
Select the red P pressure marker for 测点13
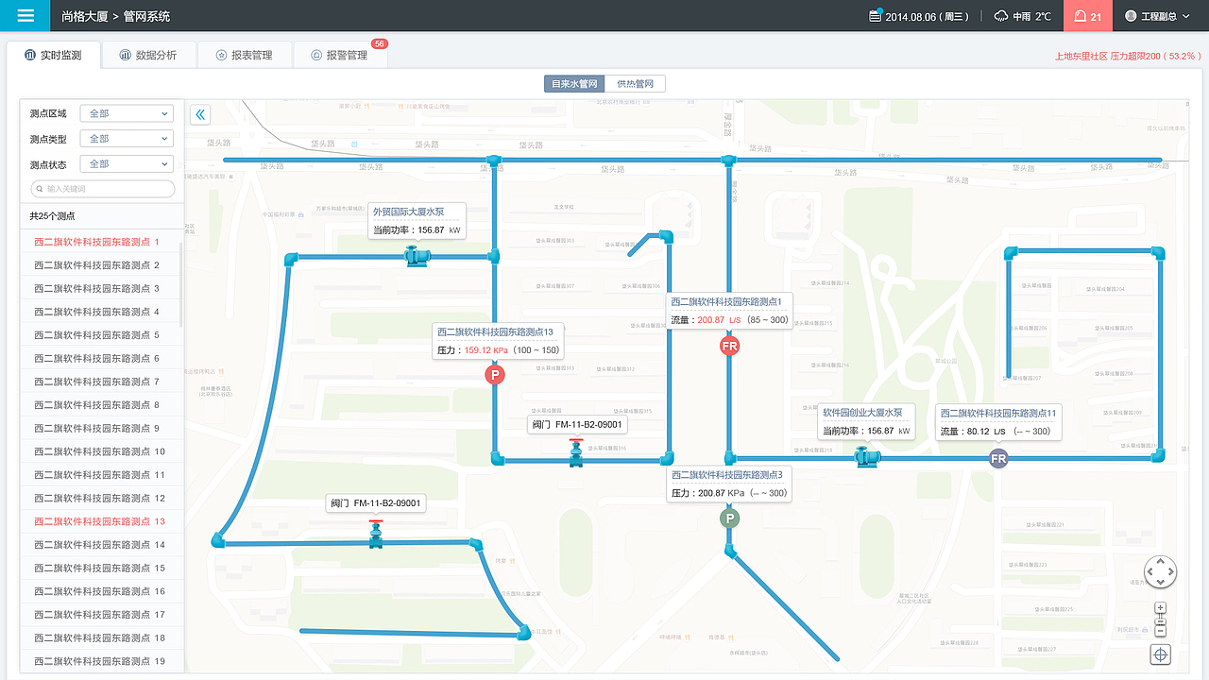coord(495,375)
